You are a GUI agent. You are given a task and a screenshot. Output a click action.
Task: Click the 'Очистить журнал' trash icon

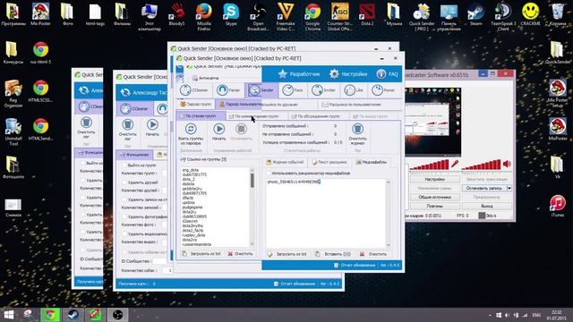tap(357, 129)
